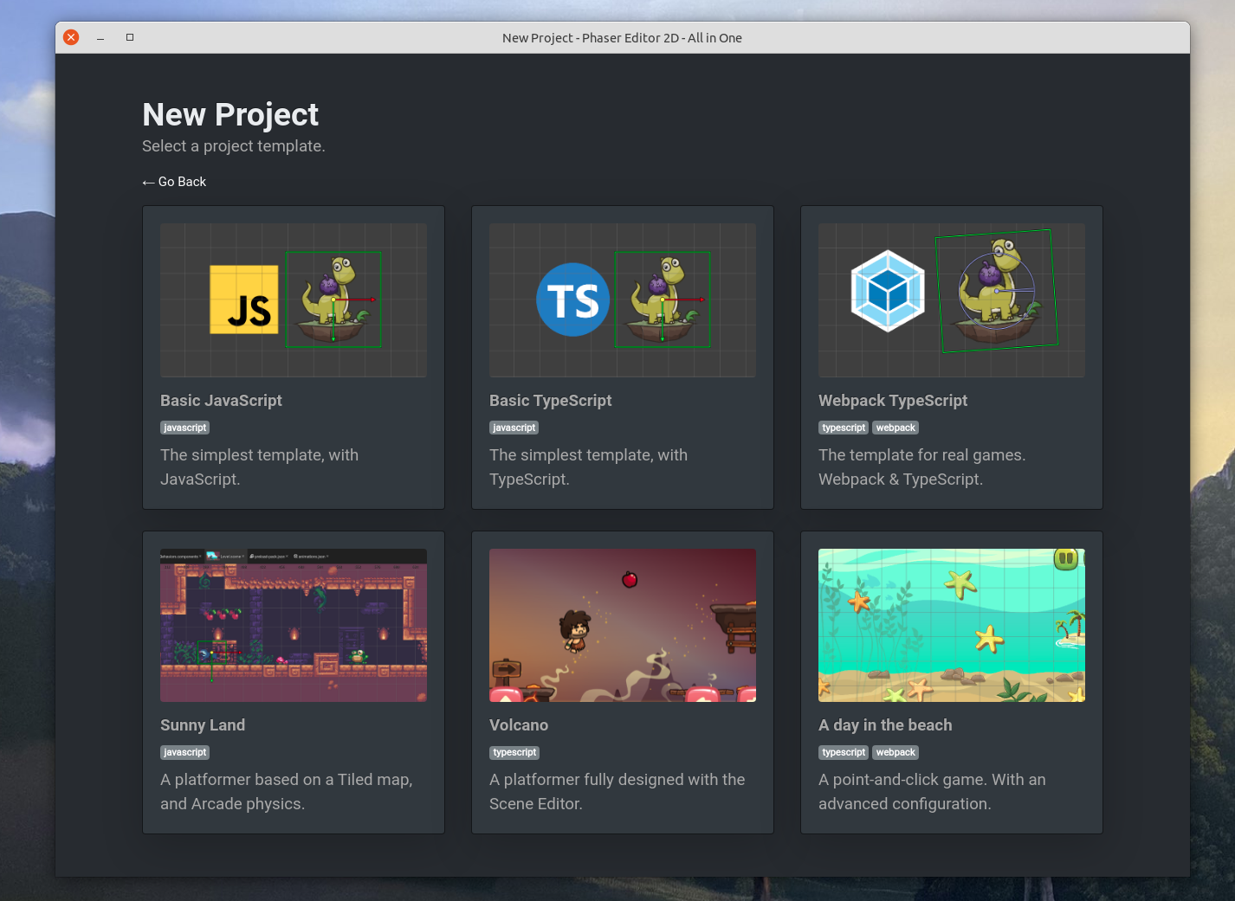The height and width of the screenshot is (901, 1235).
Task: Click the dino sprite in Basic JavaScript thumbnail
Action: tap(333, 299)
